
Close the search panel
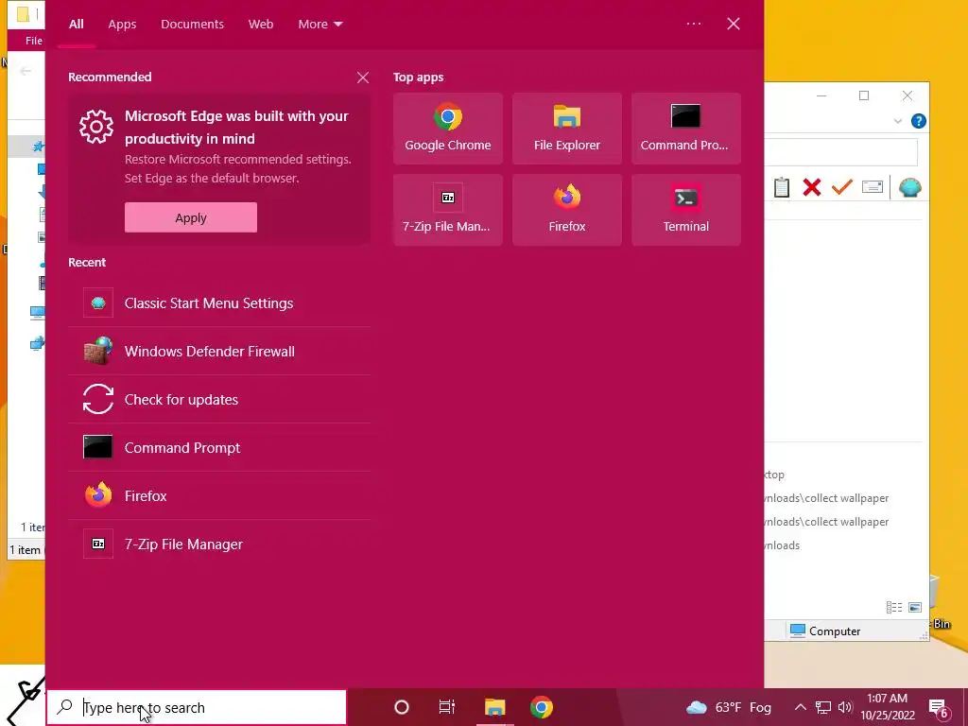pos(734,24)
